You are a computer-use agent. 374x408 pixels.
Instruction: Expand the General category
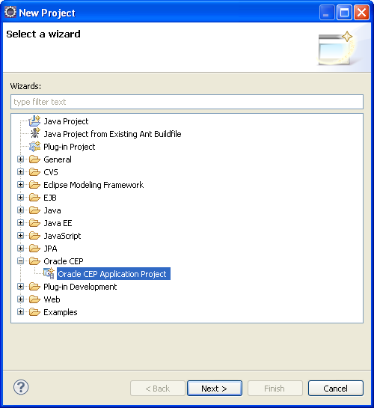pos(20,159)
